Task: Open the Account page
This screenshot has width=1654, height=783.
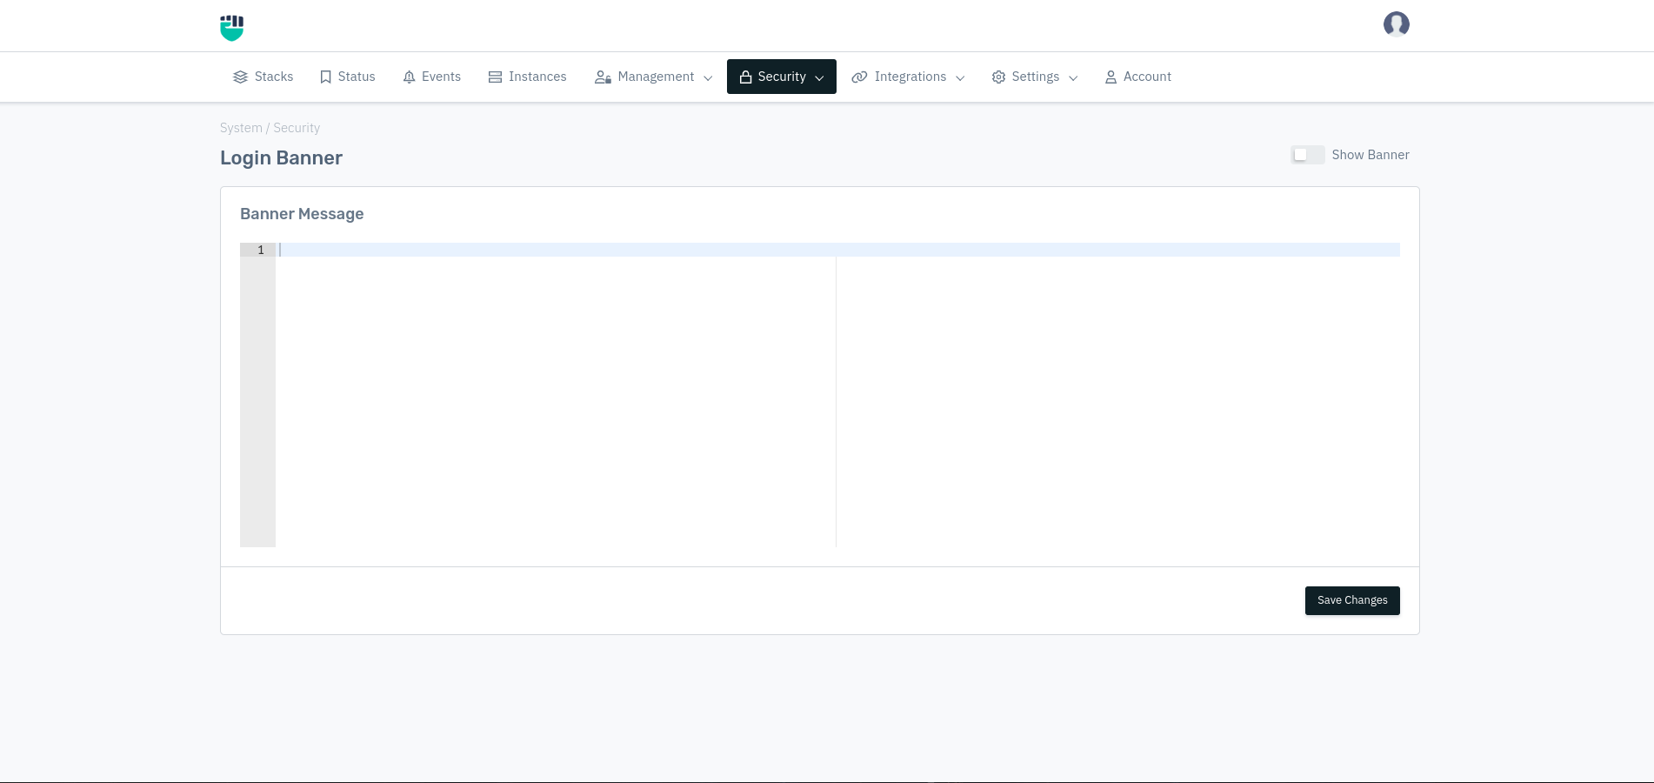Action: tap(1147, 77)
